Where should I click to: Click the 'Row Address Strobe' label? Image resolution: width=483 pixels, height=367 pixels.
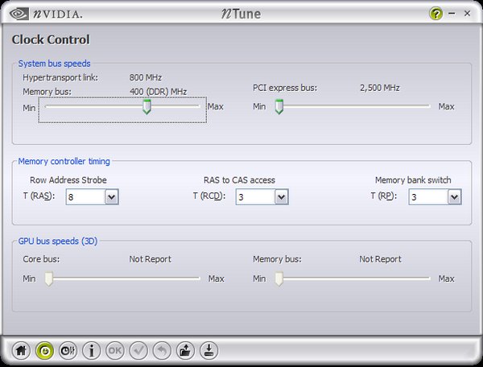[68, 180]
